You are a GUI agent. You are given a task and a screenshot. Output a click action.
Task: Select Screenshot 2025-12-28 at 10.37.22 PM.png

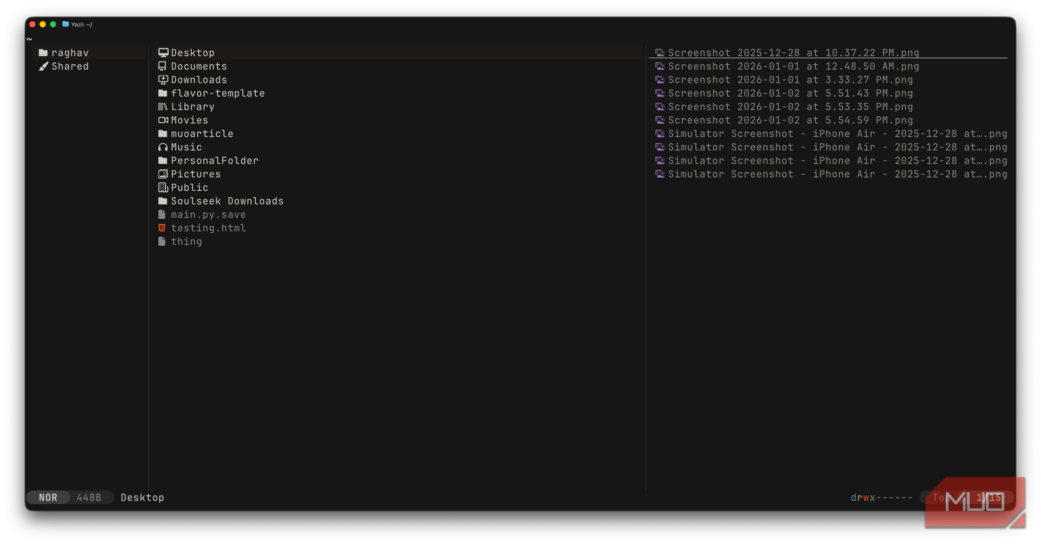click(794, 53)
